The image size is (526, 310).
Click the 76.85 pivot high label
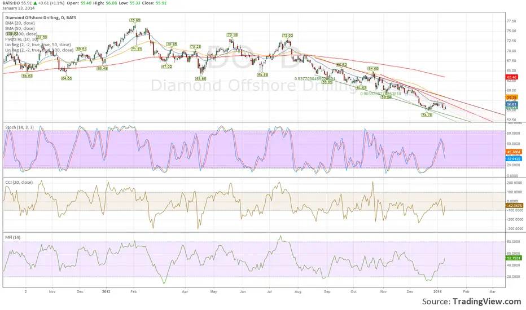tap(135, 20)
